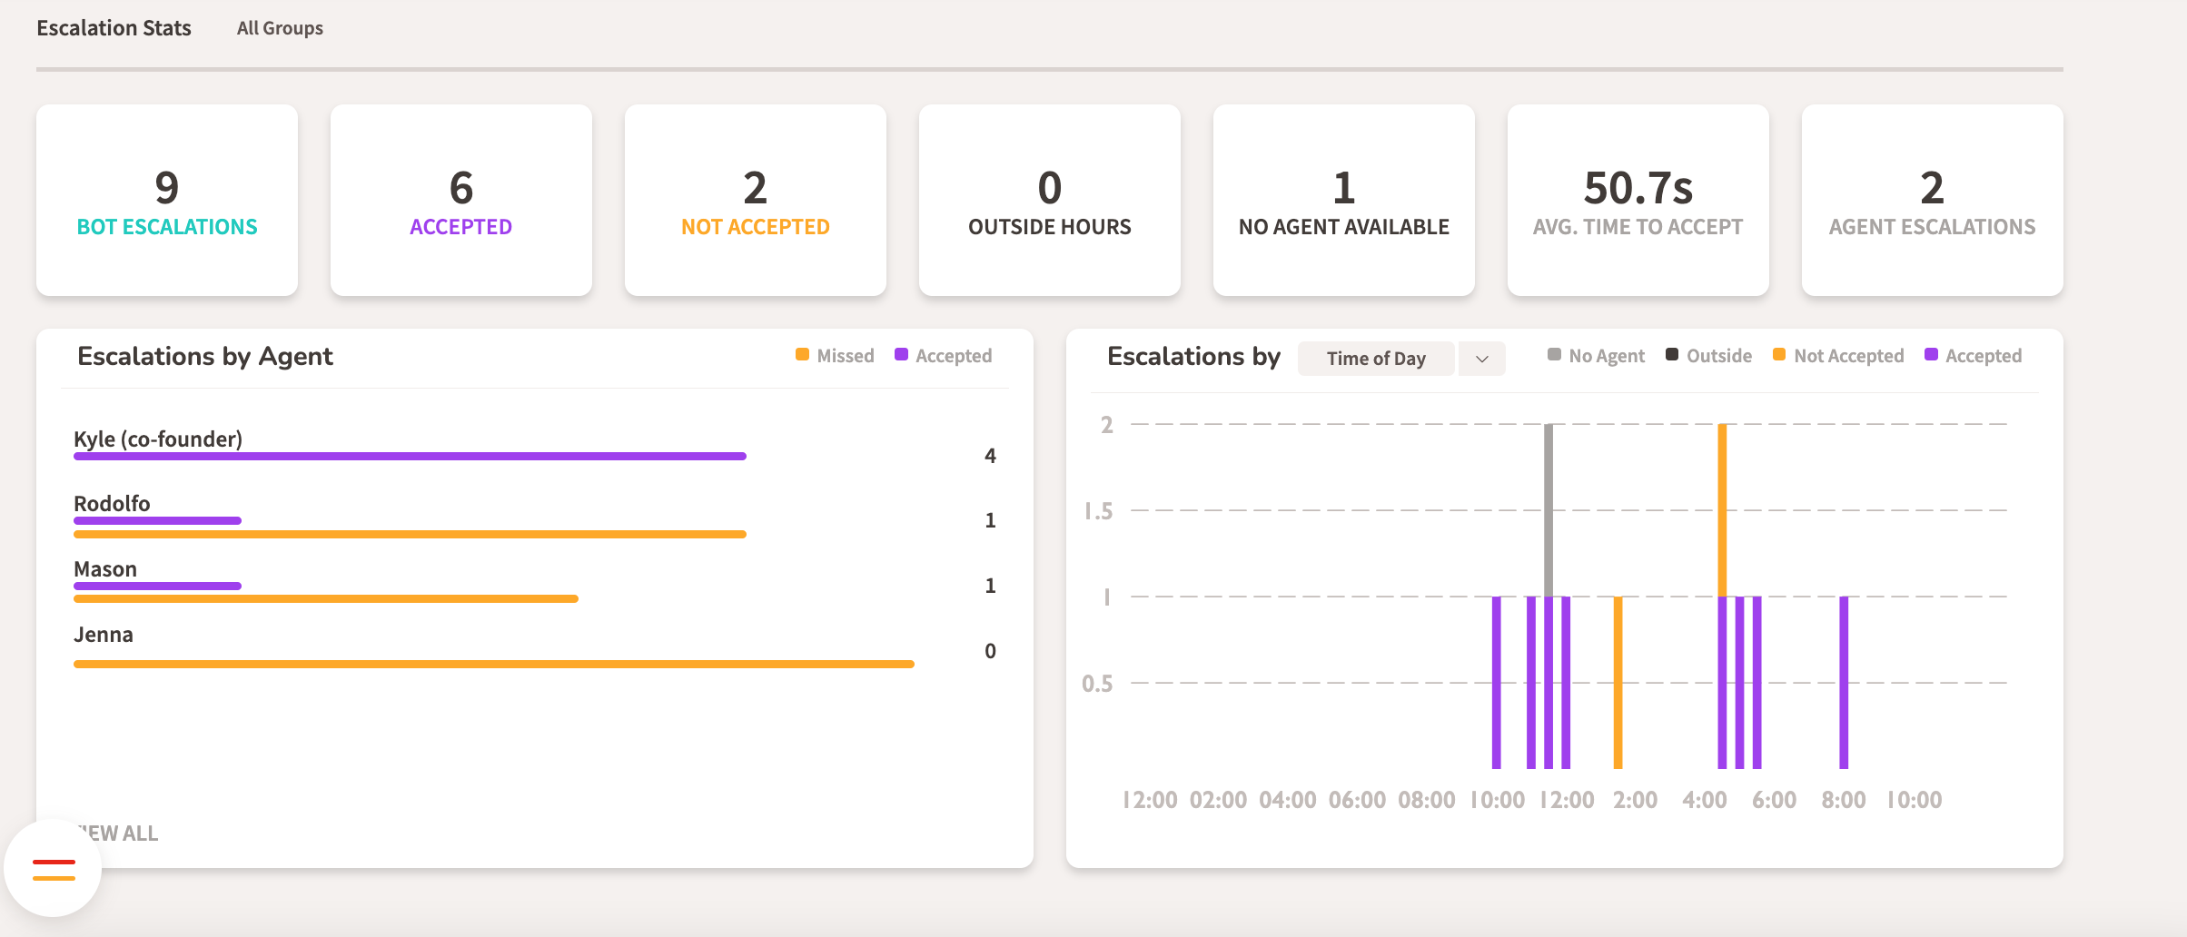
Task: Select the No Agent Available card
Action: [x=1344, y=200]
